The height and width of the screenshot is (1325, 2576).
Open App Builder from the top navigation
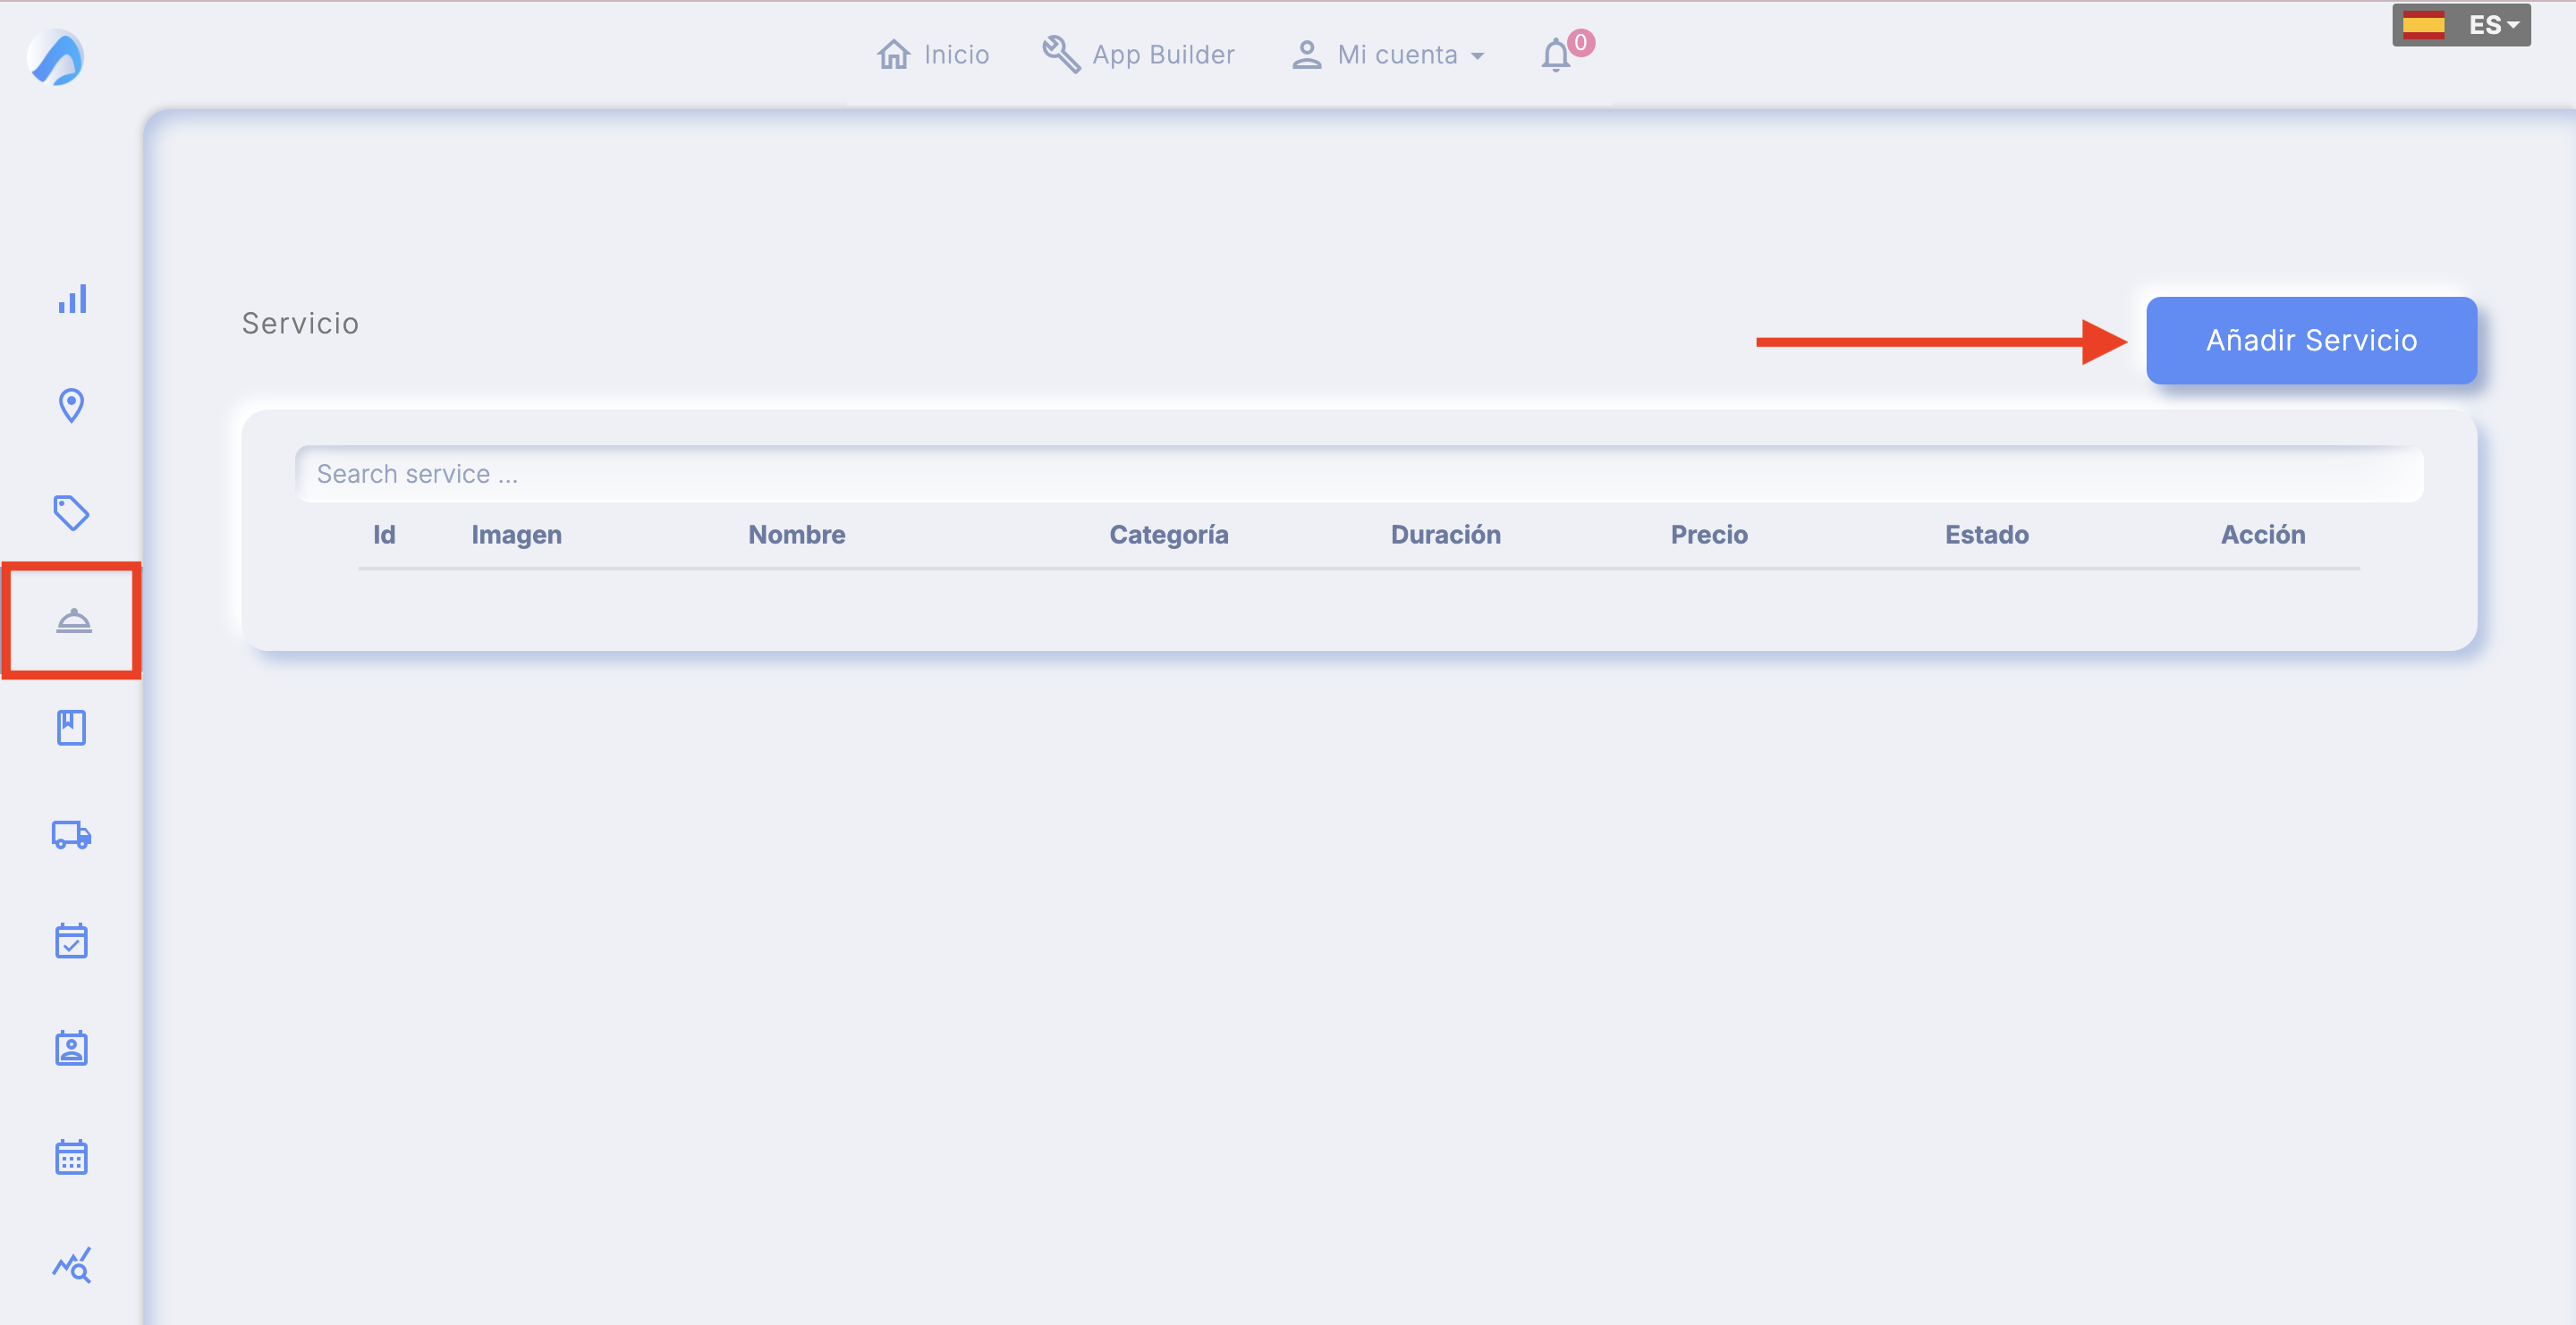1138,54
